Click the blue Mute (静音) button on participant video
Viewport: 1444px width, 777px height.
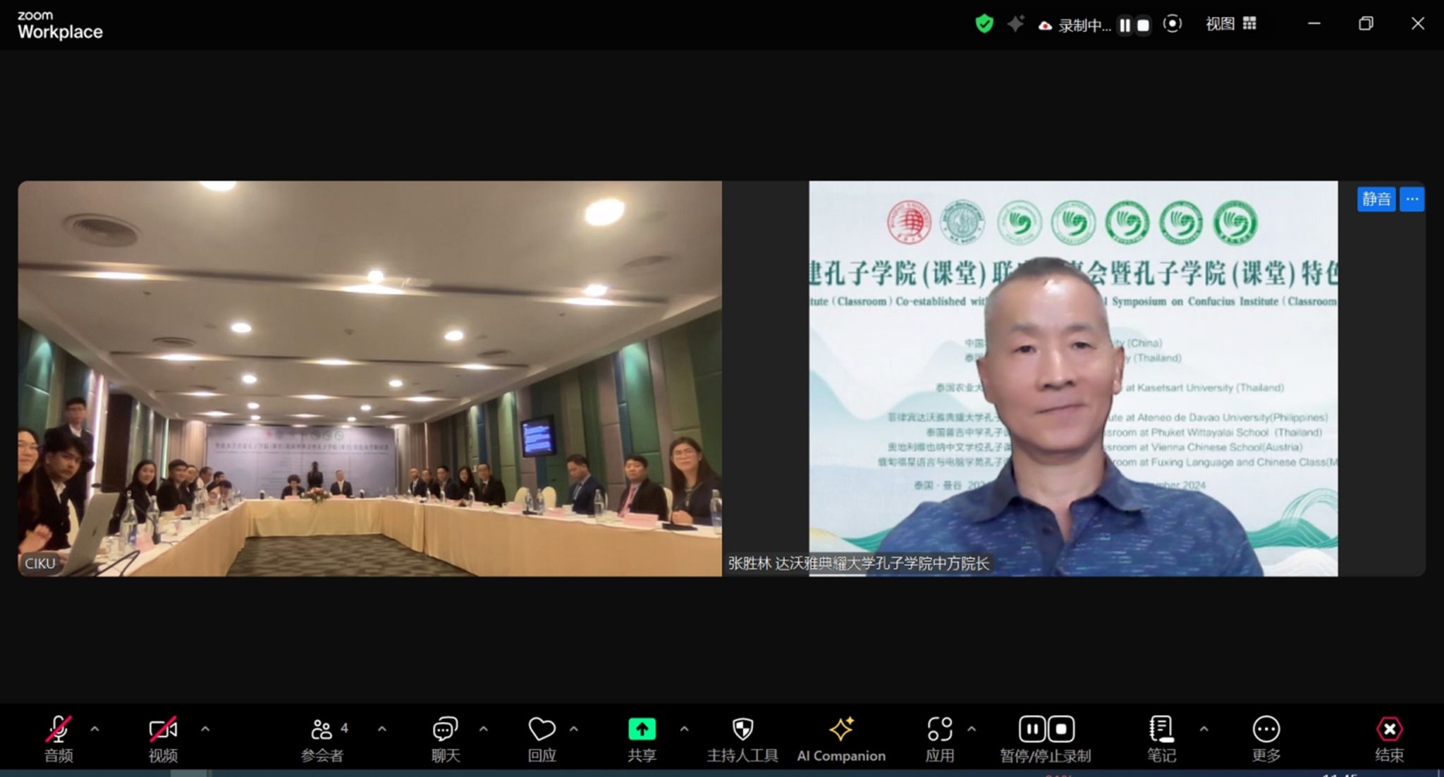(1376, 200)
